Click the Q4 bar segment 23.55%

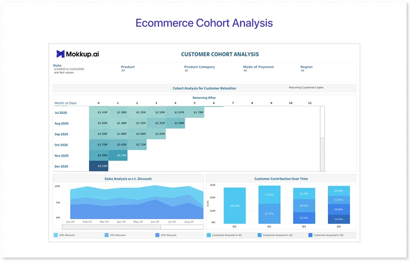339,219
